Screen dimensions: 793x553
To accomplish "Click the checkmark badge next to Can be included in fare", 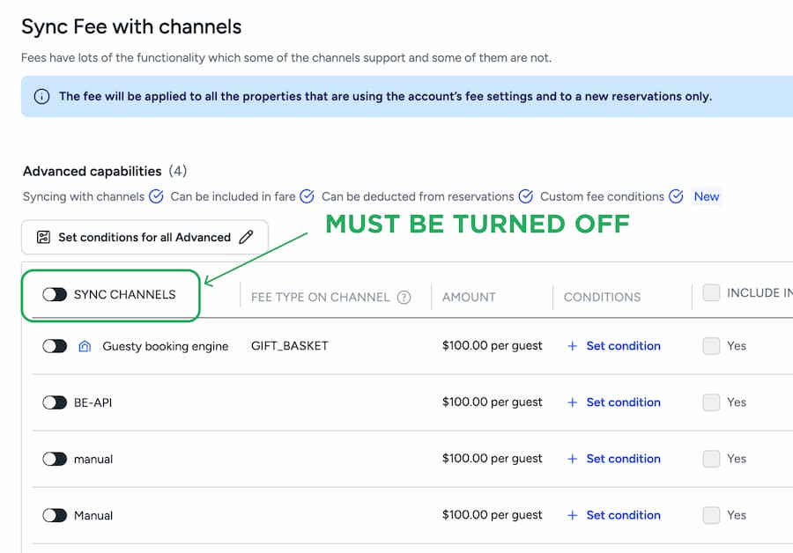I will pyautogui.click(x=307, y=196).
